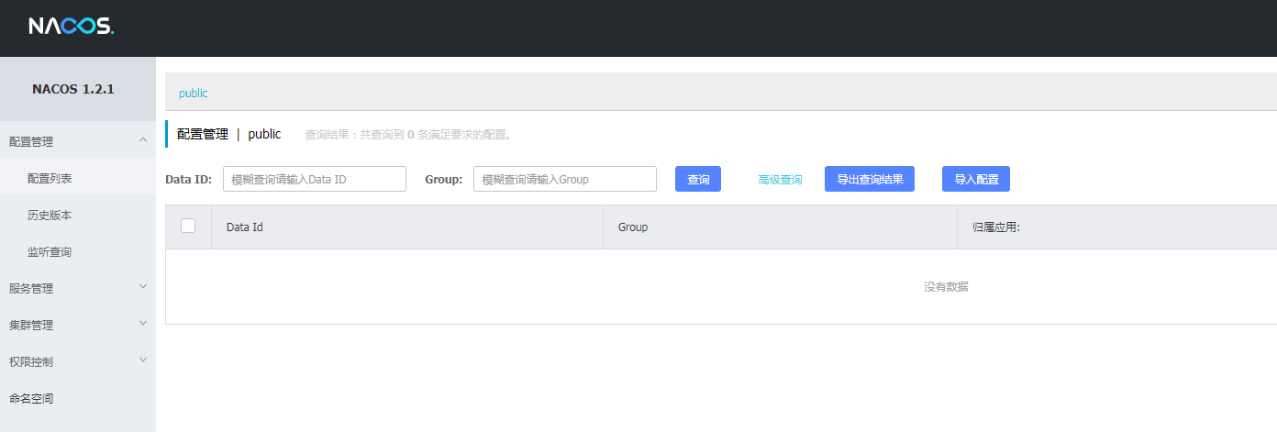
Task: Expand the 服务管理 menu chevron
Action: [142, 286]
